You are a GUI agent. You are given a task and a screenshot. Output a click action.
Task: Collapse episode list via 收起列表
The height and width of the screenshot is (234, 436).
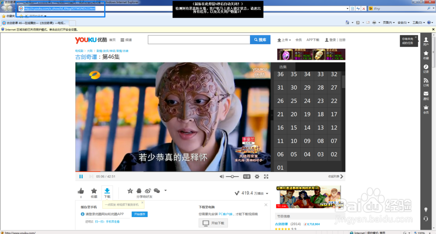point(336,176)
